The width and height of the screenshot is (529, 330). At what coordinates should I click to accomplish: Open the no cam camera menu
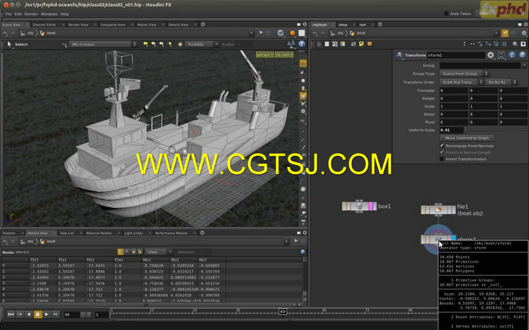(284, 55)
